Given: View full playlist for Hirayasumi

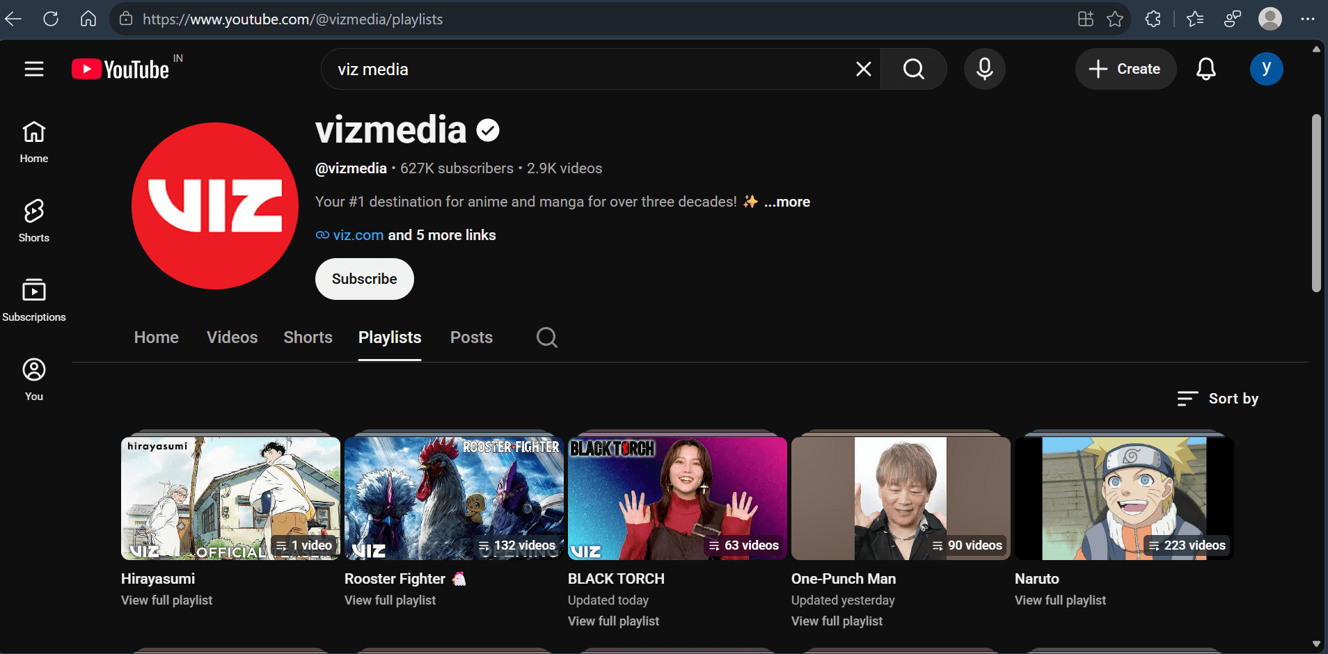Looking at the screenshot, I should (167, 600).
